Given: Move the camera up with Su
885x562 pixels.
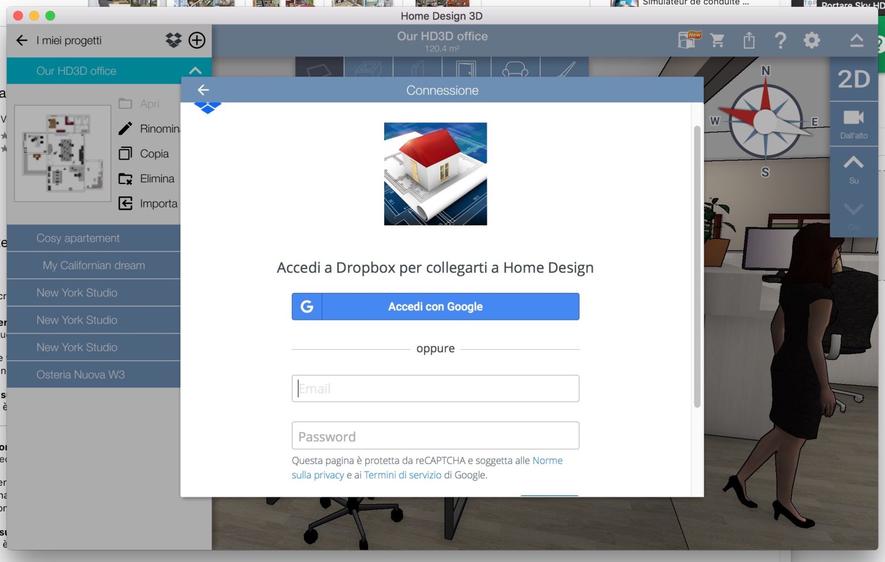Looking at the screenshot, I should (x=854, y=169).
